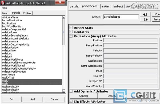
Task: Click the load selected input connection icon
Action: pyautogui.click(x=145, y=14)
